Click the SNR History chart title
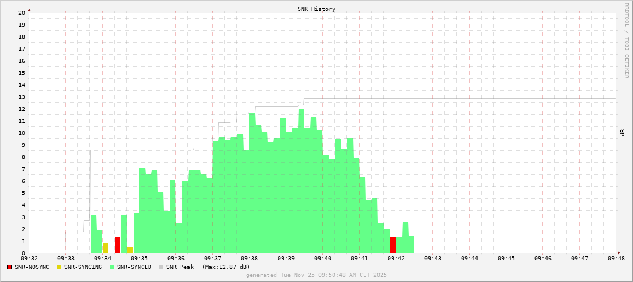This screenshot has width=633, height=282. (x=316, y=9)
